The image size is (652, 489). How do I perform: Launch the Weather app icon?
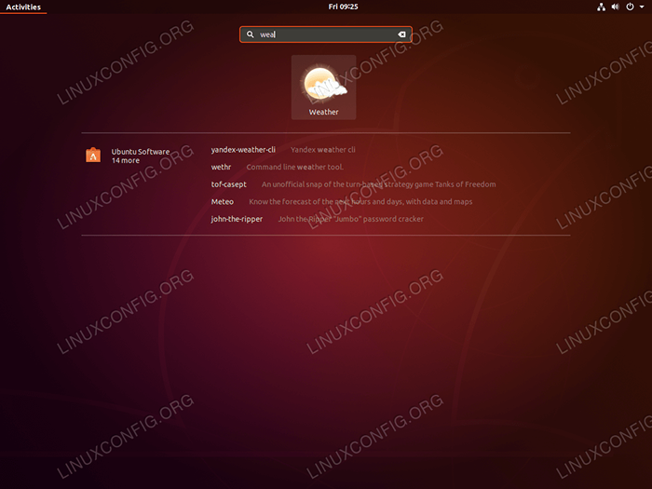(323, 86)
